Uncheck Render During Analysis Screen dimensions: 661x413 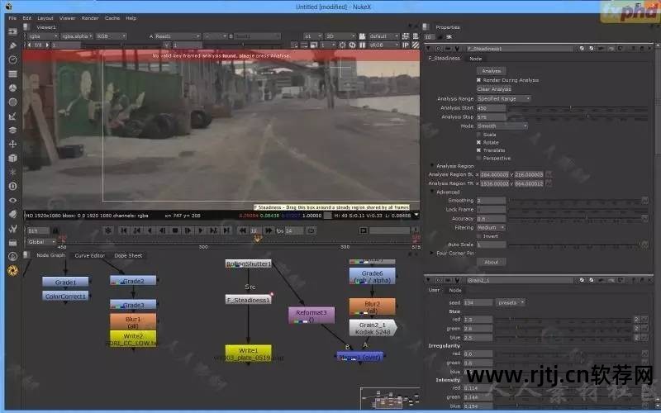478,80
